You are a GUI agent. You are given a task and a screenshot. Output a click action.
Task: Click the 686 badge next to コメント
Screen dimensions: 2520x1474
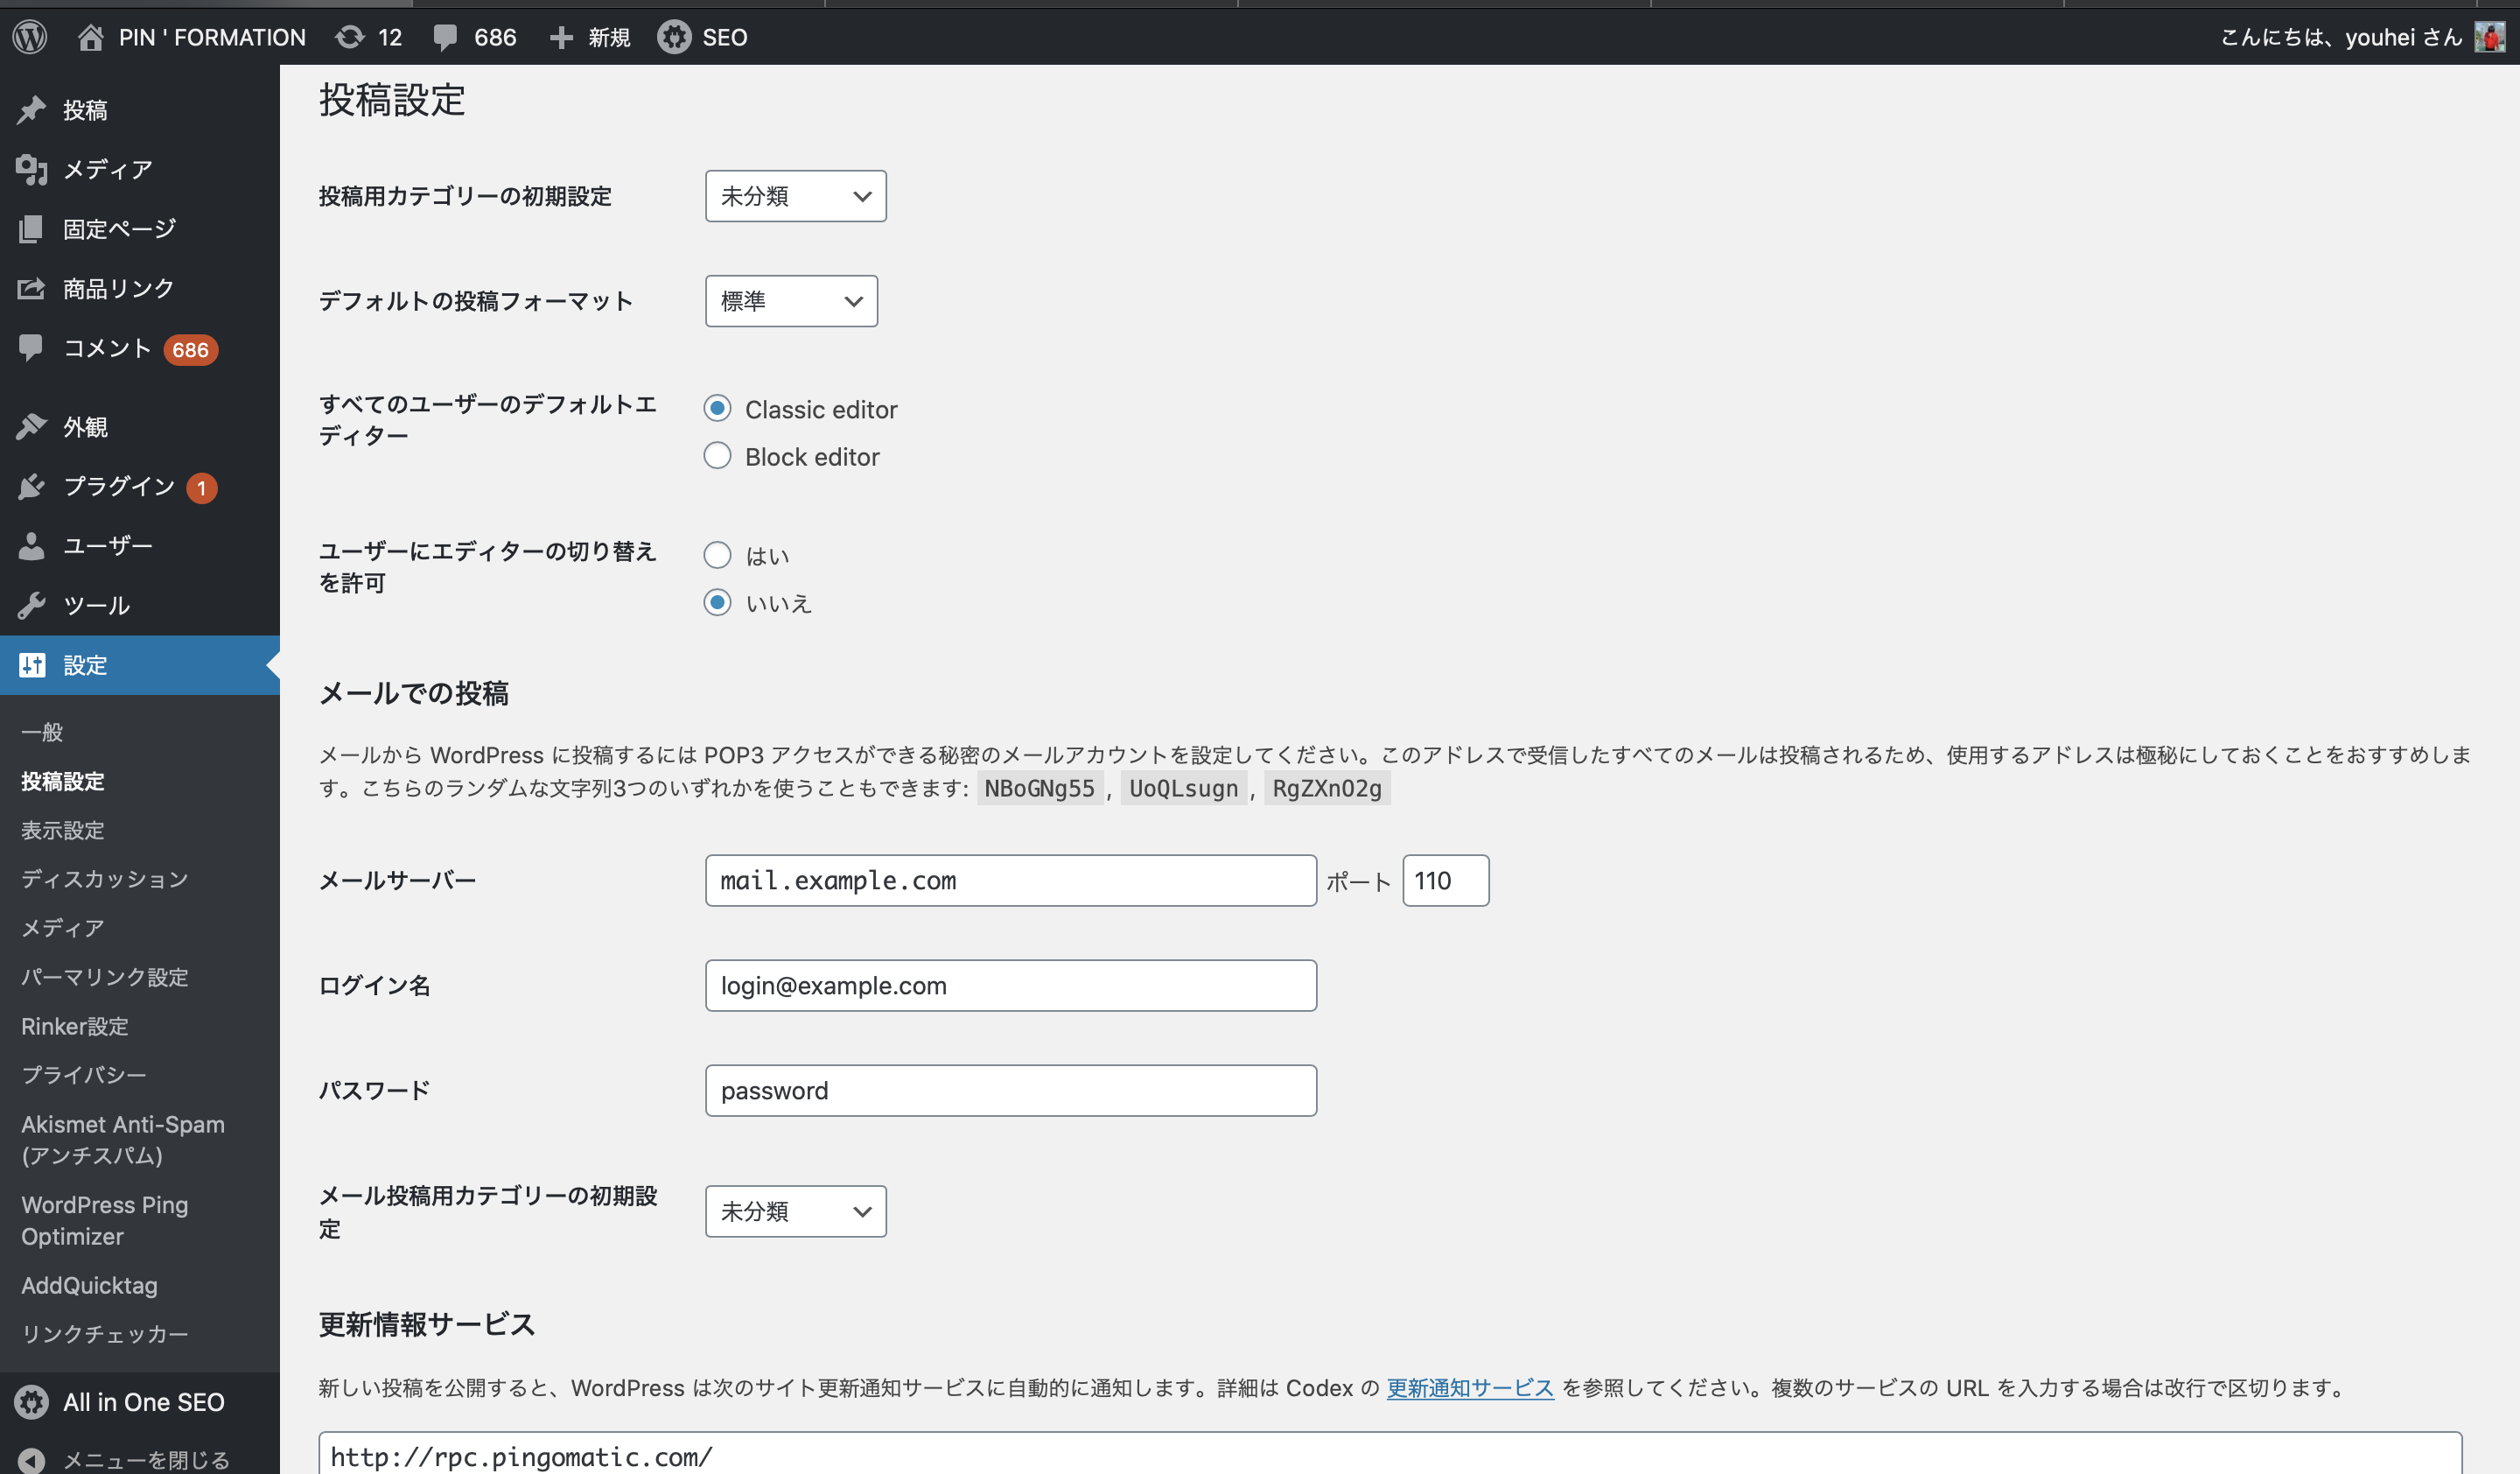coord(190,350)
